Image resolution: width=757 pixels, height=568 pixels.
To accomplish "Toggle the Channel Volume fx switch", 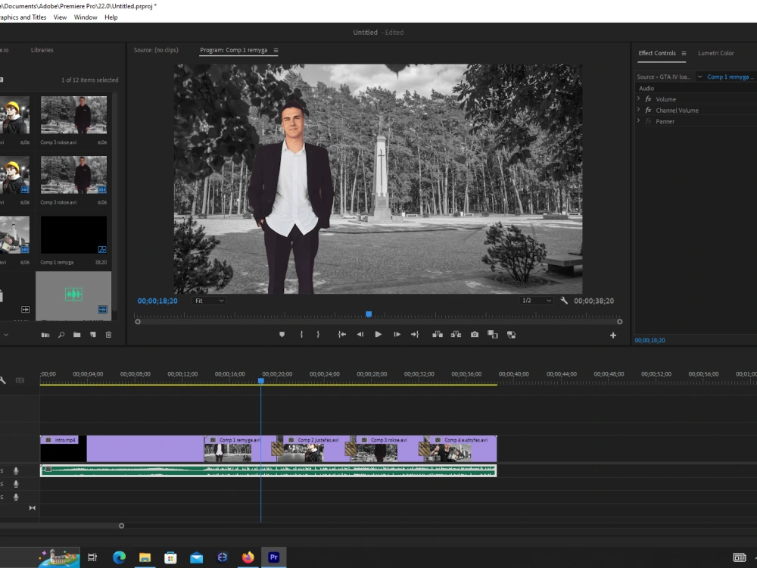I will click(649, 110).
